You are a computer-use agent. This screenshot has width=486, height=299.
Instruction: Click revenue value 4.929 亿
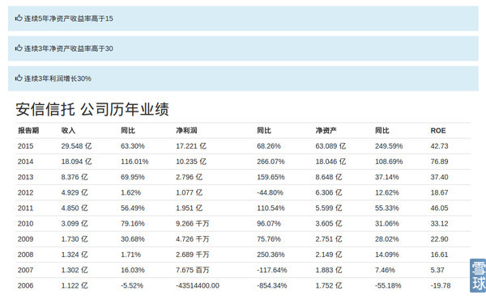coord(75,192)
